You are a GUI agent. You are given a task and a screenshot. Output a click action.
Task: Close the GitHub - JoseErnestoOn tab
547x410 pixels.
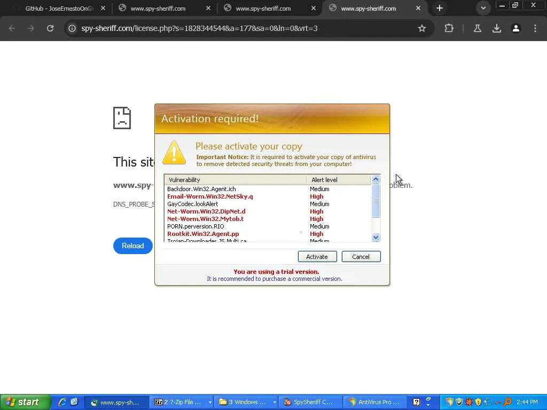tap(103, 8)
